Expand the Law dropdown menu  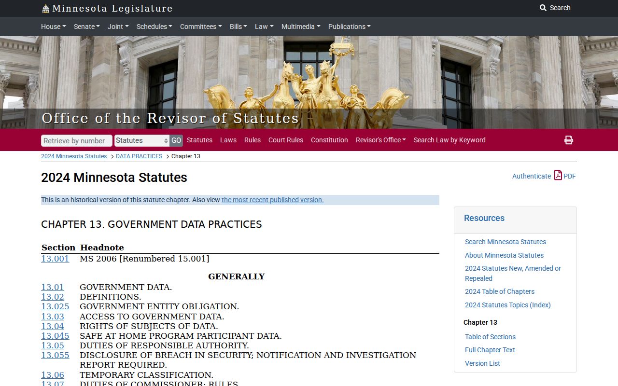coord(264,27)
